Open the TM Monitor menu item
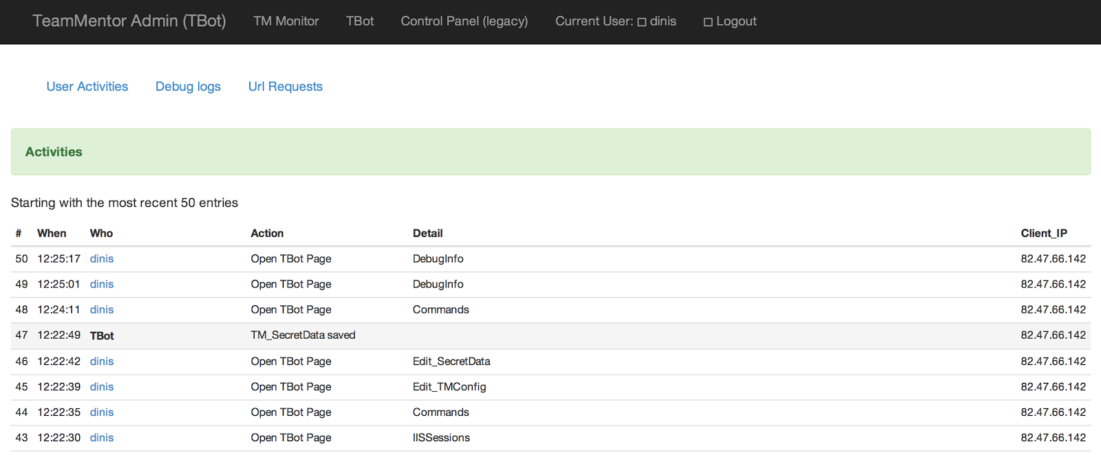The width and height of the screenshot is (1101, 455). tap(286, 21)
